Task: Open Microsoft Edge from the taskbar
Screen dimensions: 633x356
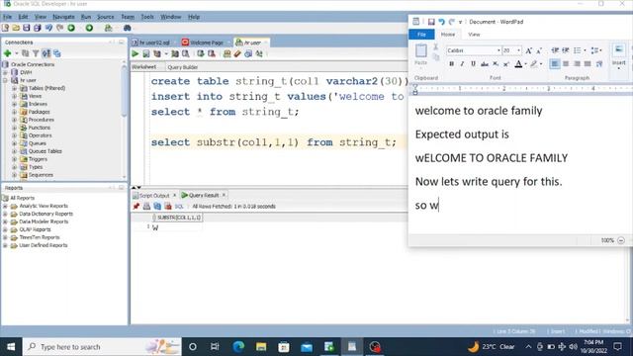Action: pos(238,347)
